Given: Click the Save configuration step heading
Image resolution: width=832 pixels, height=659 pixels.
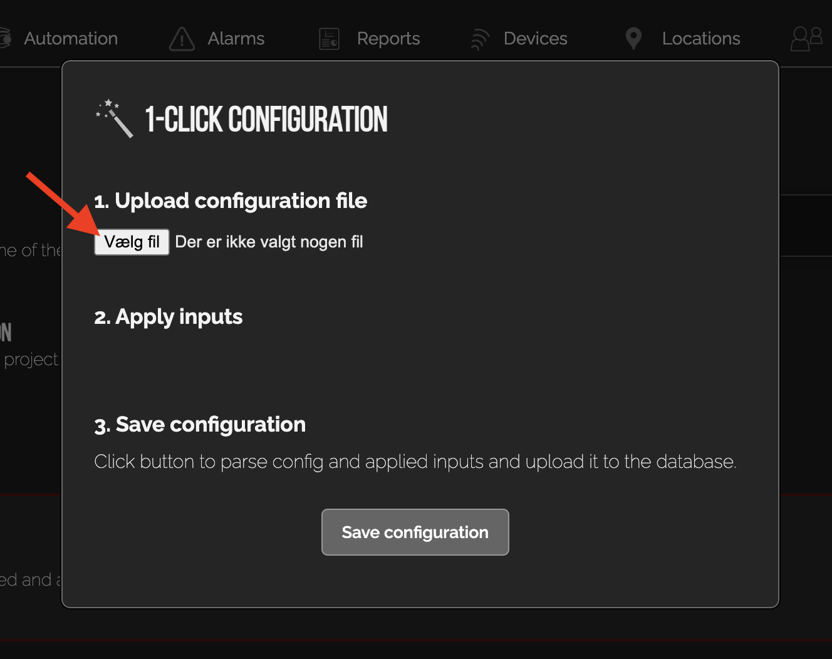Looking at the screenshot, I should (x=200, y=425).
